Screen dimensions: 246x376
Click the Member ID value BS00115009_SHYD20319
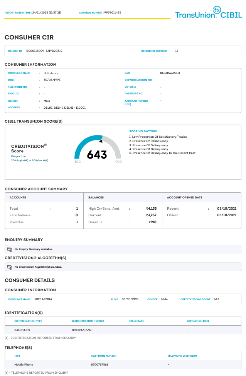click(44, 51)
